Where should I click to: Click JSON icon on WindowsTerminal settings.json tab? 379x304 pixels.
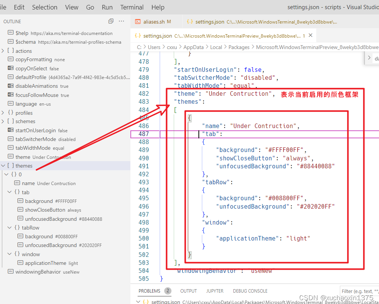tap(190, 22)
